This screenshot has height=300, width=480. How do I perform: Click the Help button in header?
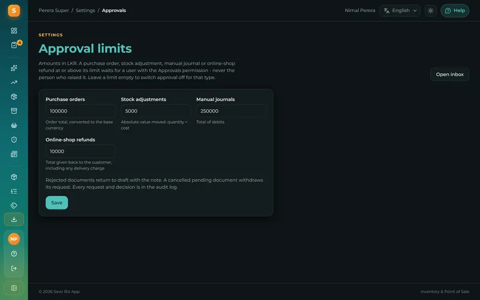tap(455, 11)
